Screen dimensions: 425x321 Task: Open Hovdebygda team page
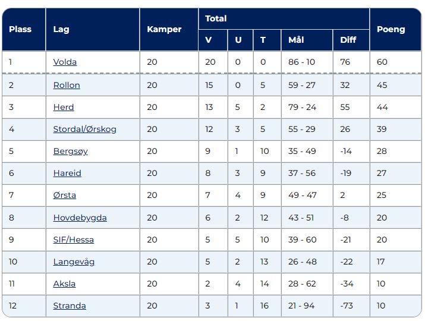pos(80,218)
